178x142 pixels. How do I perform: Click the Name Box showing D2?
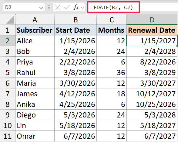(24, 8)
